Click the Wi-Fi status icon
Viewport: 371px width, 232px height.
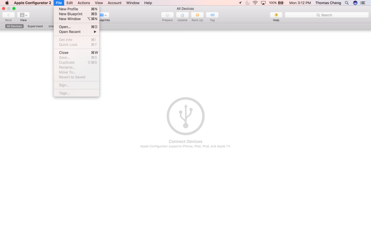pos(255,3)
